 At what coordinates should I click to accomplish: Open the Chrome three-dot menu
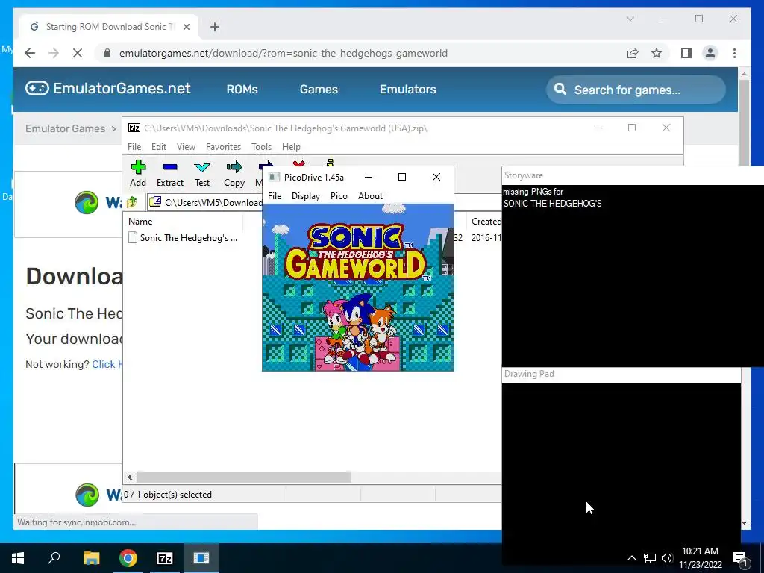pyautogui.click(x=734, y=53)
